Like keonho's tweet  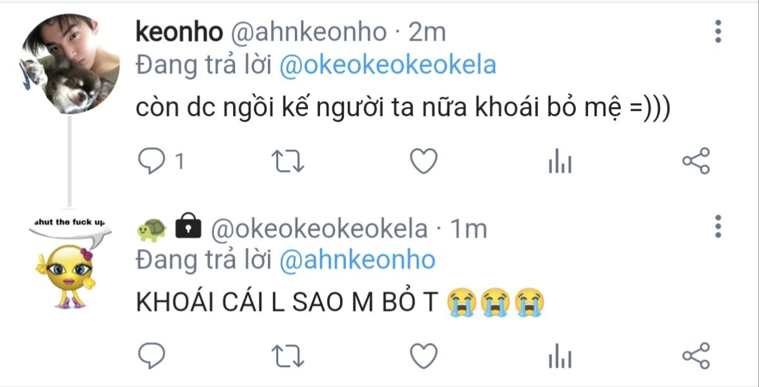coord(424,161)
